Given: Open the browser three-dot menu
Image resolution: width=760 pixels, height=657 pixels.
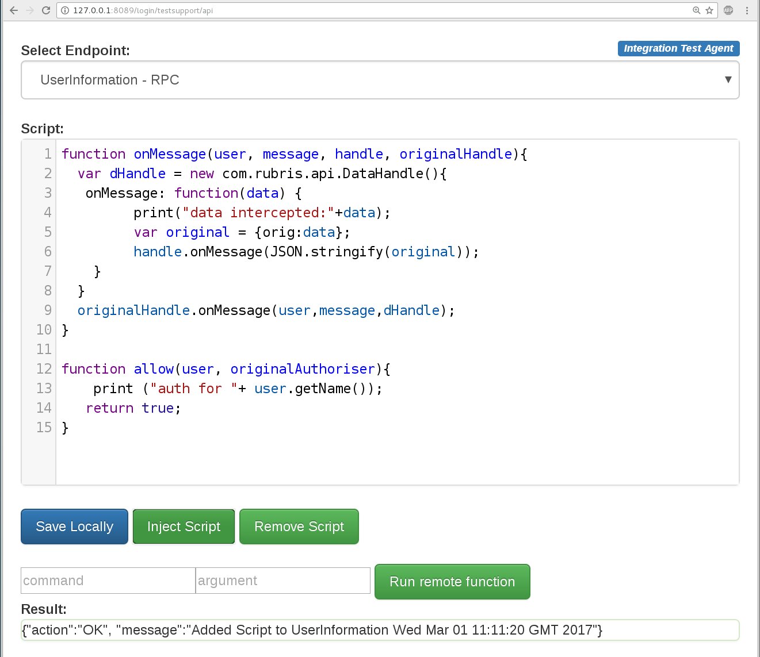Looking at the screenshot, I should pos(747,10).
